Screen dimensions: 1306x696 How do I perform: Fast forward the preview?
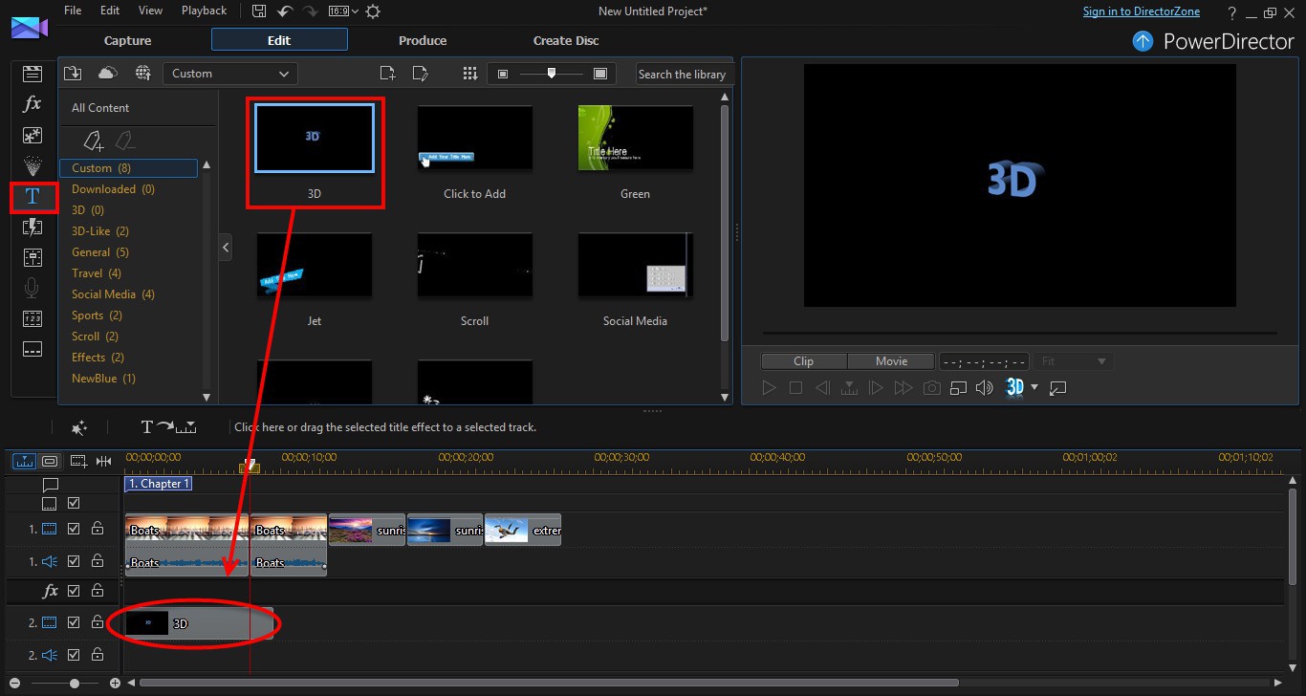(903, 388)
